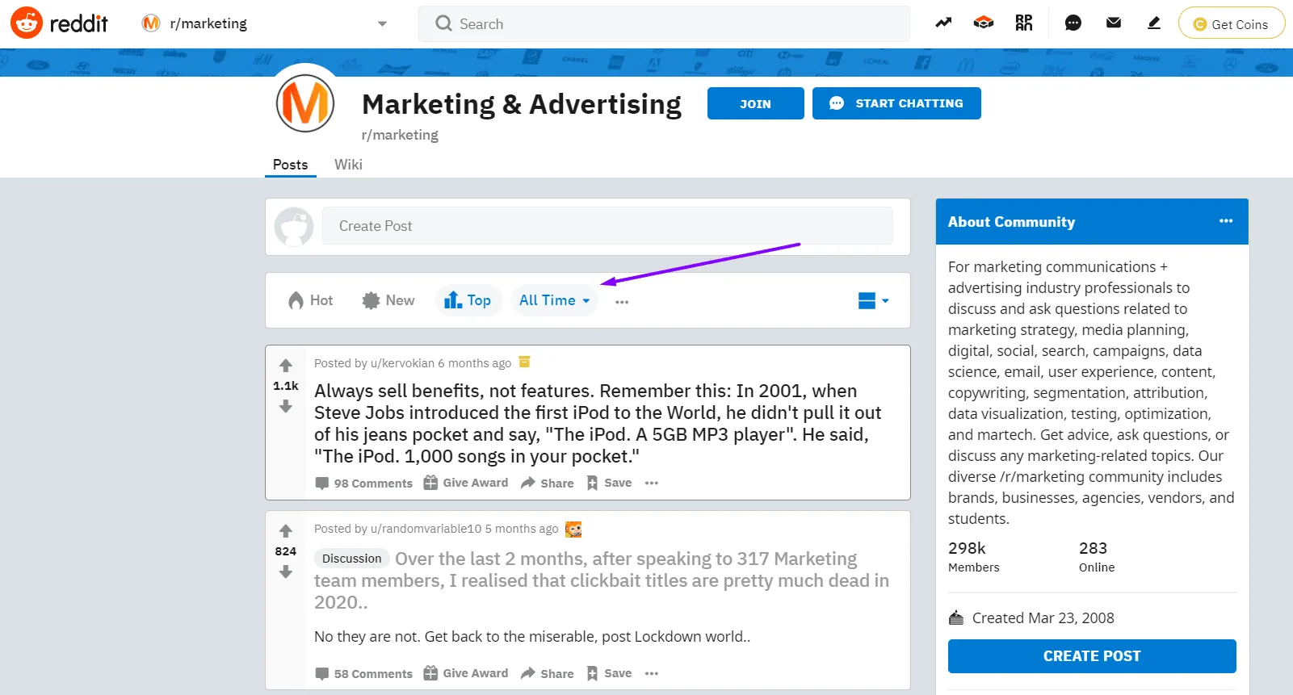Click the award icon on randomvariable10's post
This screenshot has height=695, width=1293.
(x=573, y=529)
